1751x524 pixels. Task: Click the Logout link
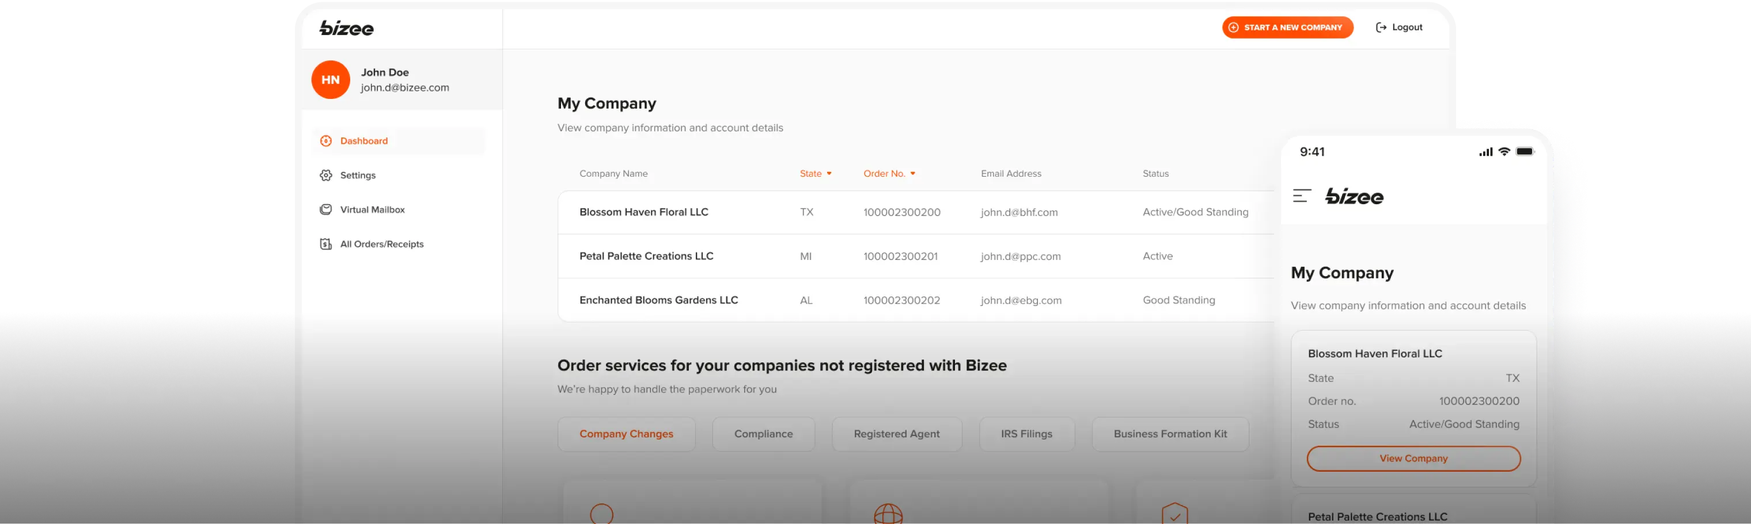click(x=1400, y=28)
